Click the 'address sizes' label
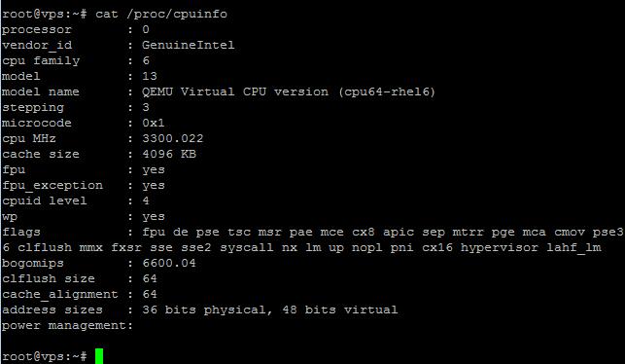This screenshot has height=364, width=625. pyautogui.click(x=52, y=309)
